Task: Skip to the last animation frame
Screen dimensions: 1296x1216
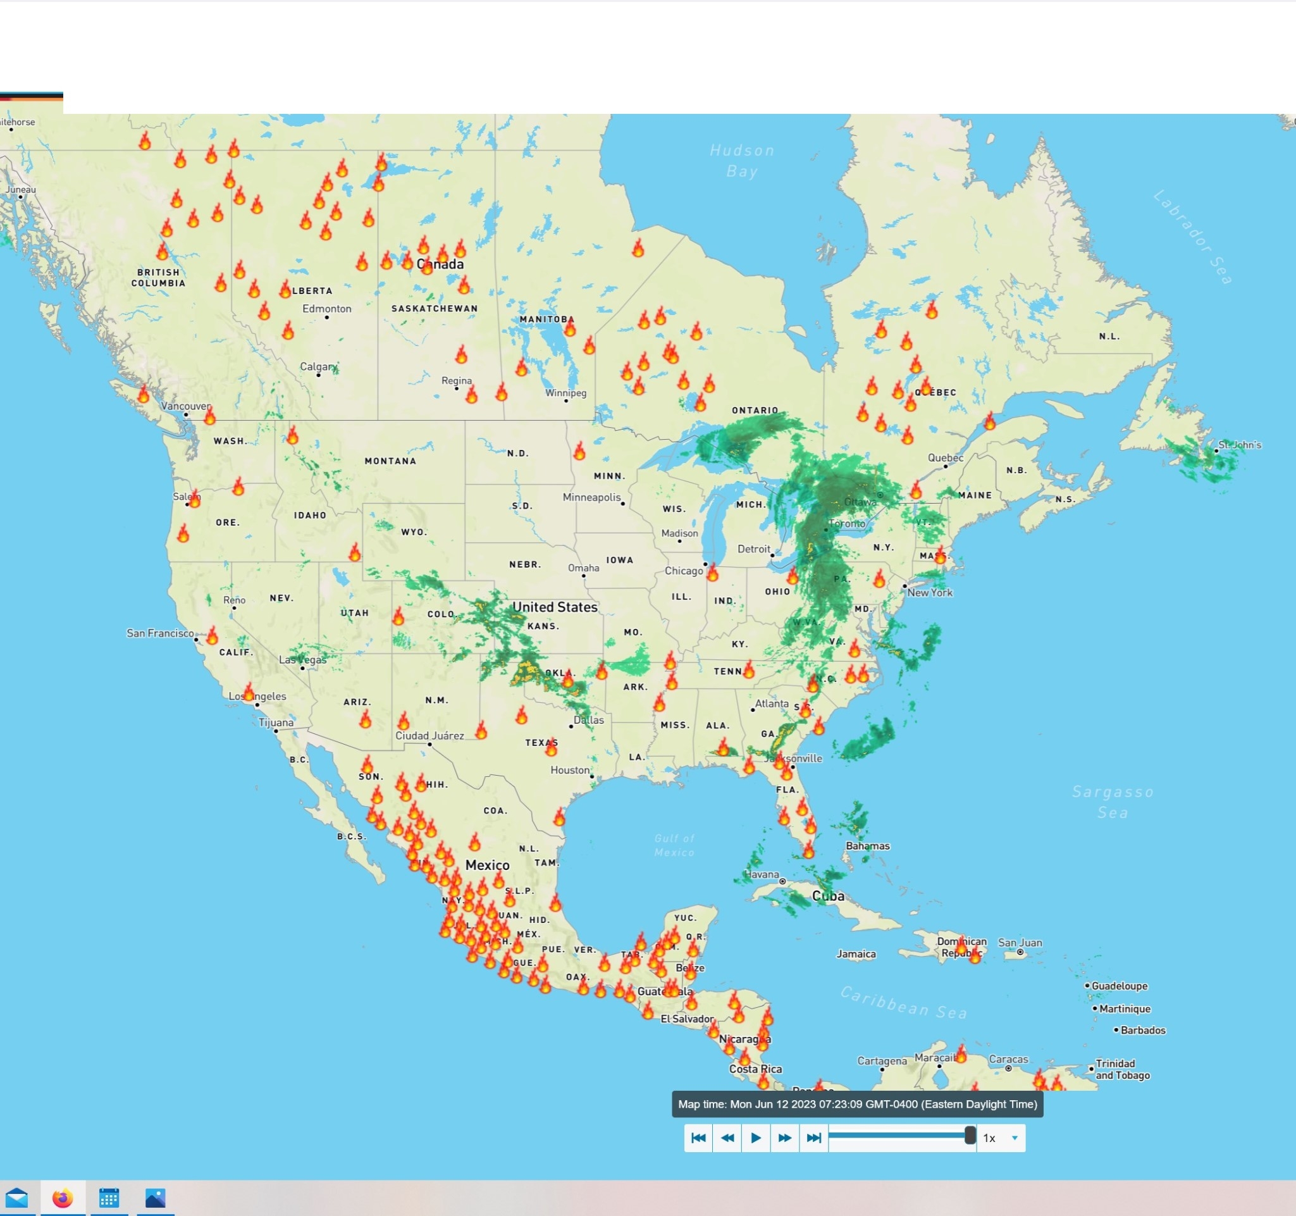Action: 813,1138
